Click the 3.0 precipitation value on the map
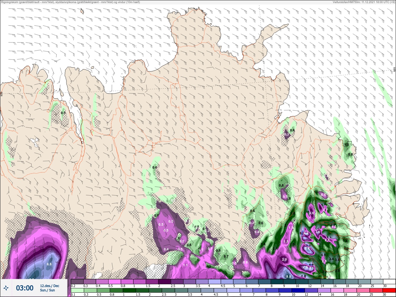 point(312,213)
